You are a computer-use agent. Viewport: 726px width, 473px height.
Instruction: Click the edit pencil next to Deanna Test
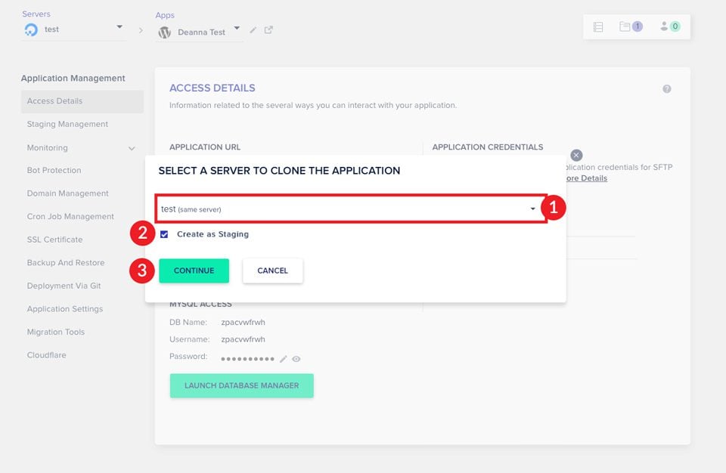pyautogui.click(x=253, y=30)
